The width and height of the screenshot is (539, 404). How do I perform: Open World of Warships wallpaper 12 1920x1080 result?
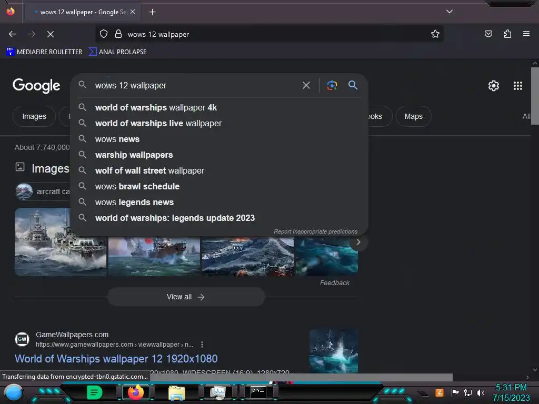(x=116, y=359)
